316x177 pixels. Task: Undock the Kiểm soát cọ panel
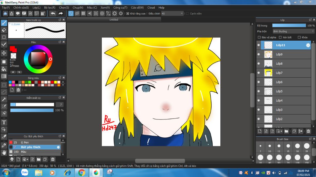(60, 98)
